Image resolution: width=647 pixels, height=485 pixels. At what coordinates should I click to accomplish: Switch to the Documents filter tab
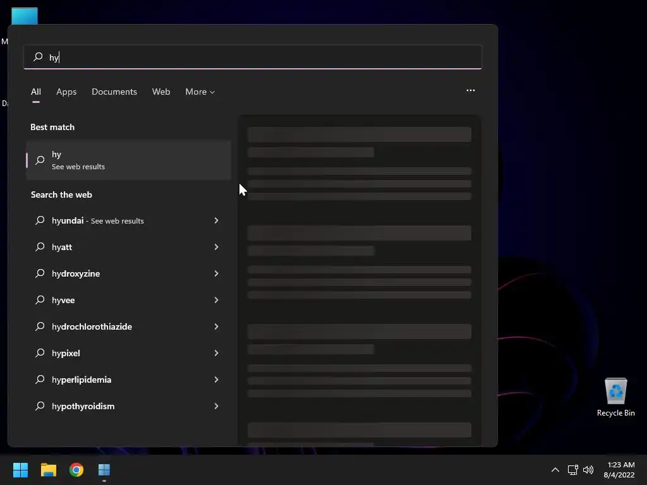click(x=114, y=92)
